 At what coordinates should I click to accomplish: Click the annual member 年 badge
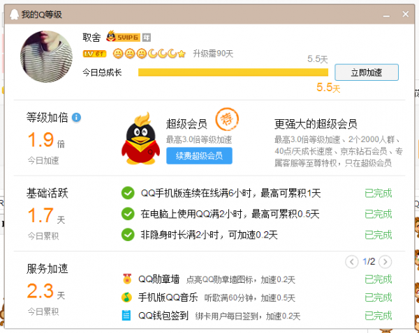point(146,38)
